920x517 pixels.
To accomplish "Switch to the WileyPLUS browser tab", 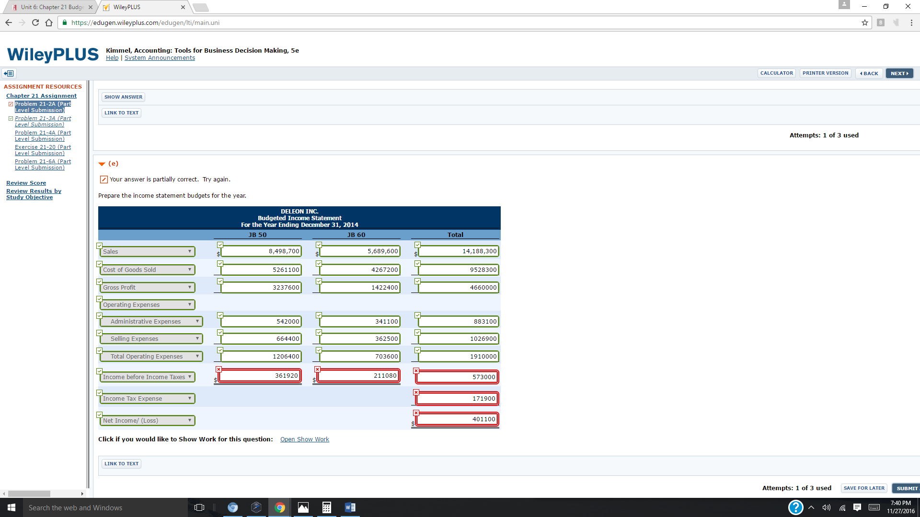I will pos(144,7).
